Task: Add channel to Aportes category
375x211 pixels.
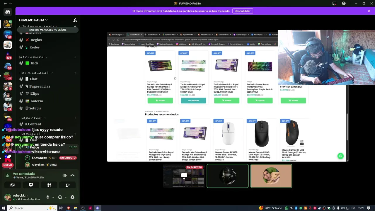Action: tap(75, 118)
